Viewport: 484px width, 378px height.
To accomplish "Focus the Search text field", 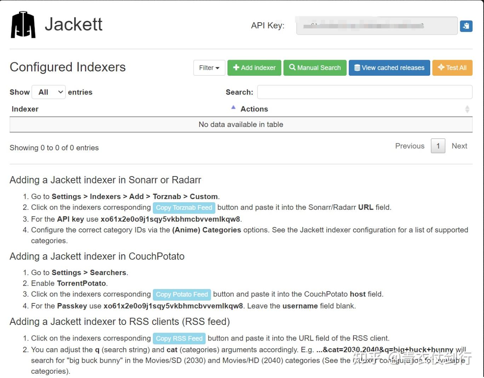I will [364, 92].
